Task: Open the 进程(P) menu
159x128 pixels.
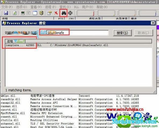Action: coord(50,7)
